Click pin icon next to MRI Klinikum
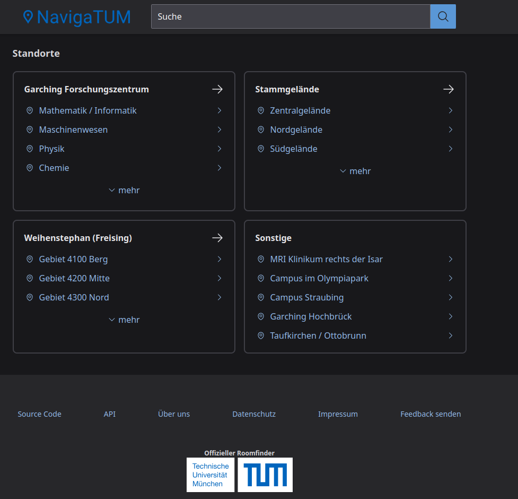Screen dimensions: 518x499 (x=261, y=259)
